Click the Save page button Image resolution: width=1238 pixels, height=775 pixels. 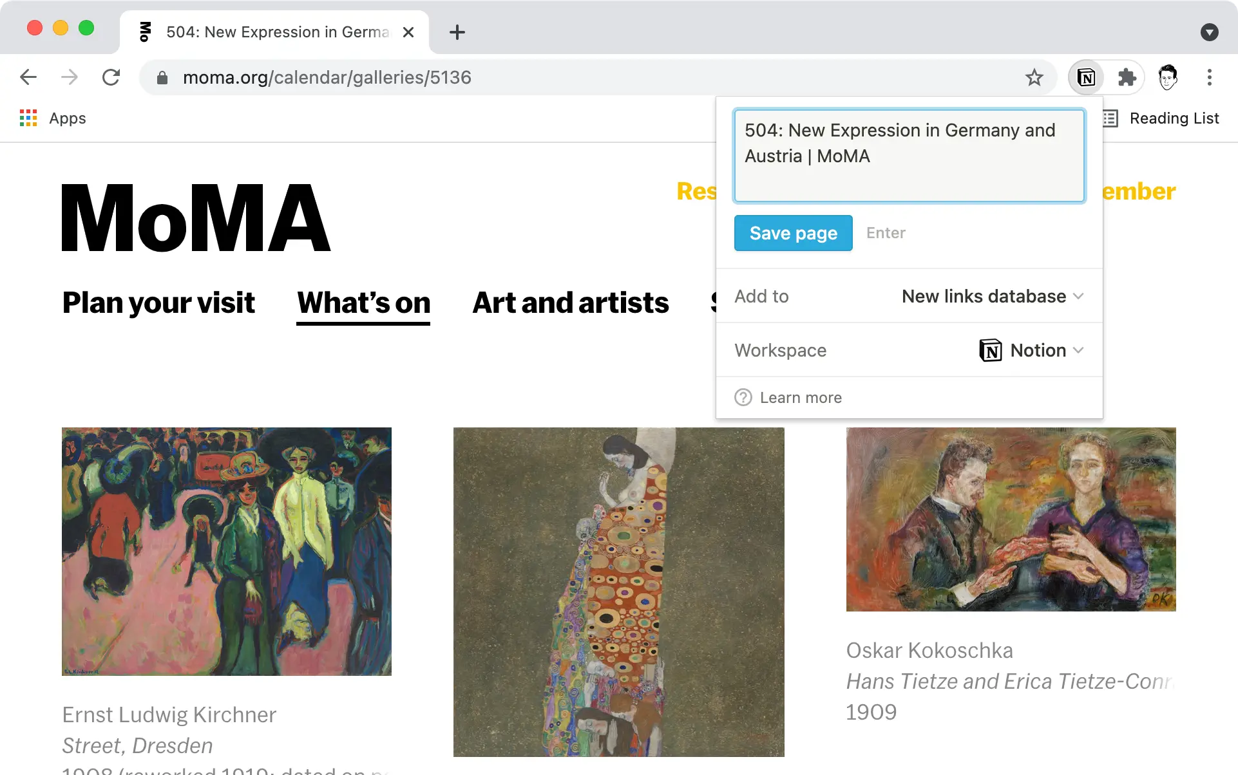(793, 233)
